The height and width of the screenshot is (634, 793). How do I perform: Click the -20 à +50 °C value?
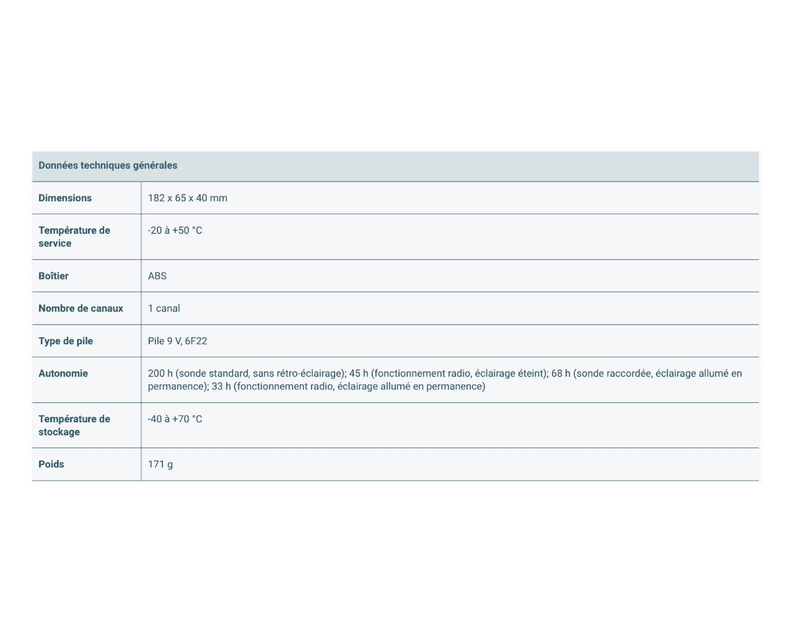point(175,230)
